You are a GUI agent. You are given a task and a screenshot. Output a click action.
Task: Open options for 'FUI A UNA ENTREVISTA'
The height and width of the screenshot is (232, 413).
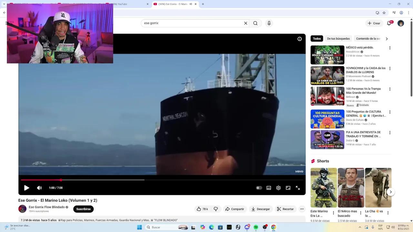[x=390, y=133]
